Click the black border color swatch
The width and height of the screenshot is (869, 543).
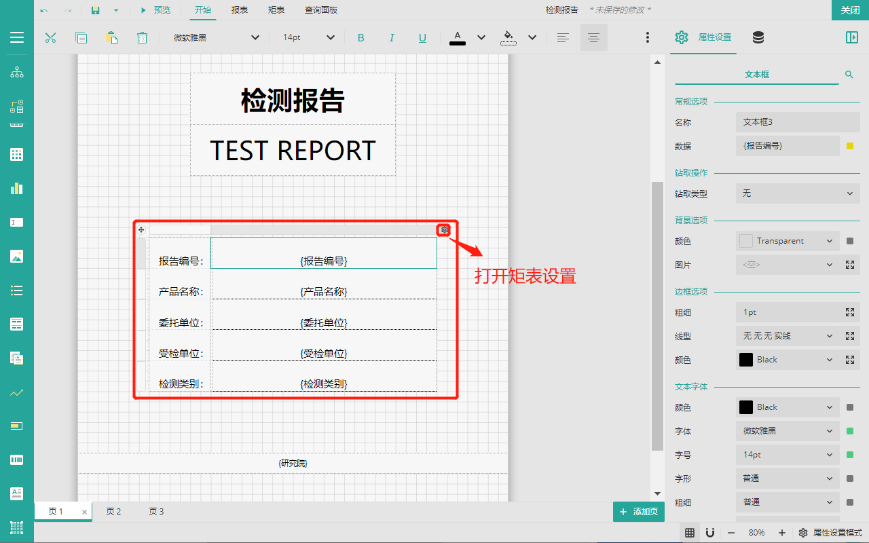pyautogui.click(x=746, y=360)
